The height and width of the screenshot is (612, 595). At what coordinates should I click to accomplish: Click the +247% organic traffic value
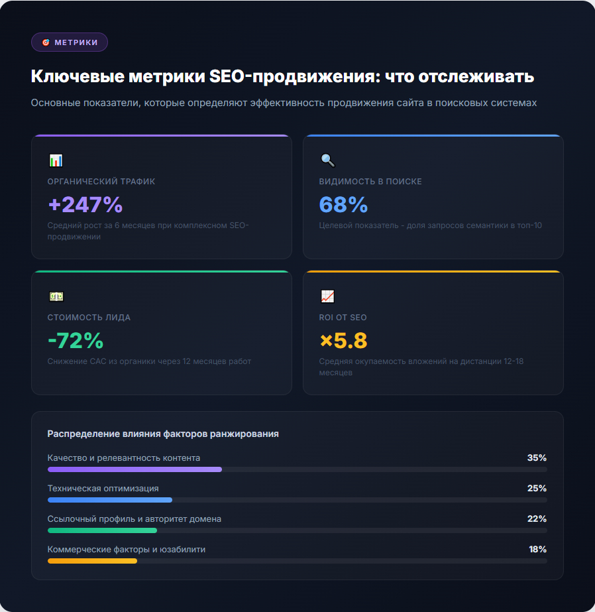tap(85, 205)
